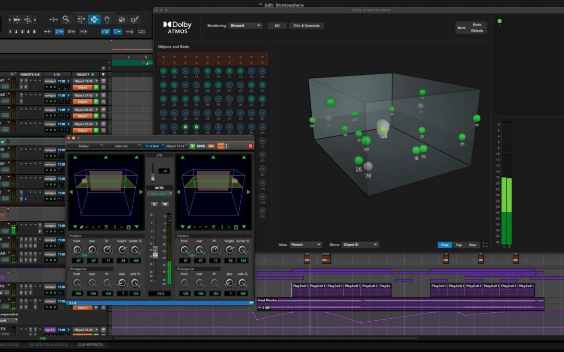Select the Trim tool in Pro Tools toolbar
Viewport: 564px width, 352px height.
coord(80,19)
